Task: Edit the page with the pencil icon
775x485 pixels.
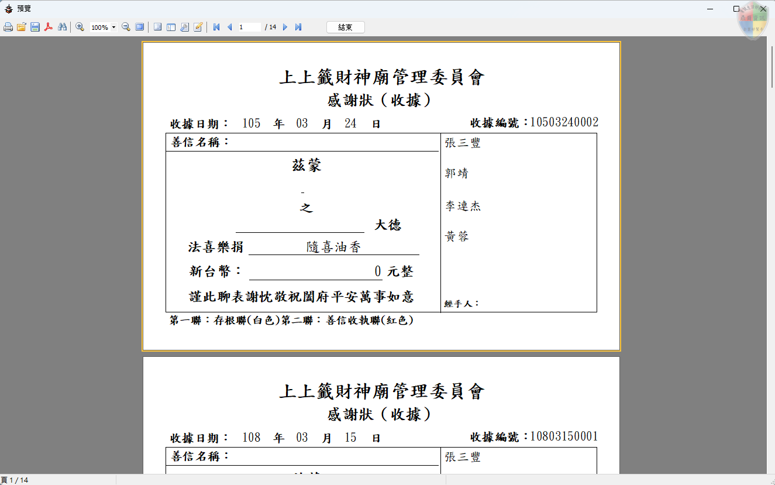Action: pos(198,27)
